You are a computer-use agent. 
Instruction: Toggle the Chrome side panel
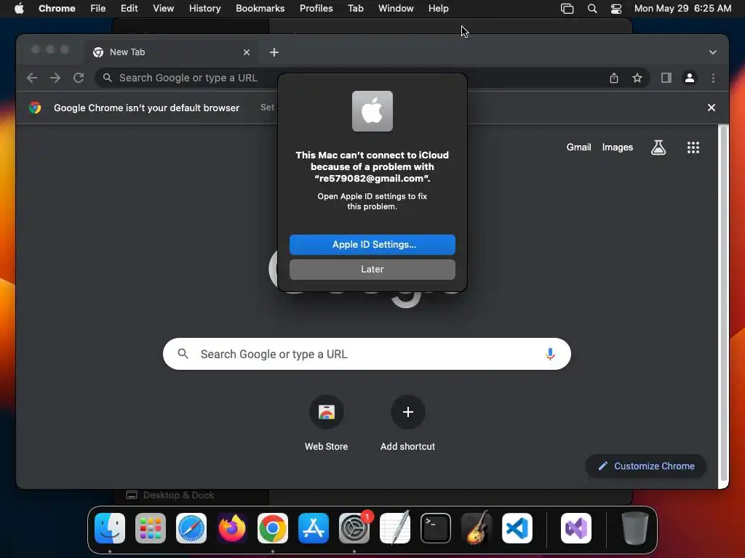[666, 78]
